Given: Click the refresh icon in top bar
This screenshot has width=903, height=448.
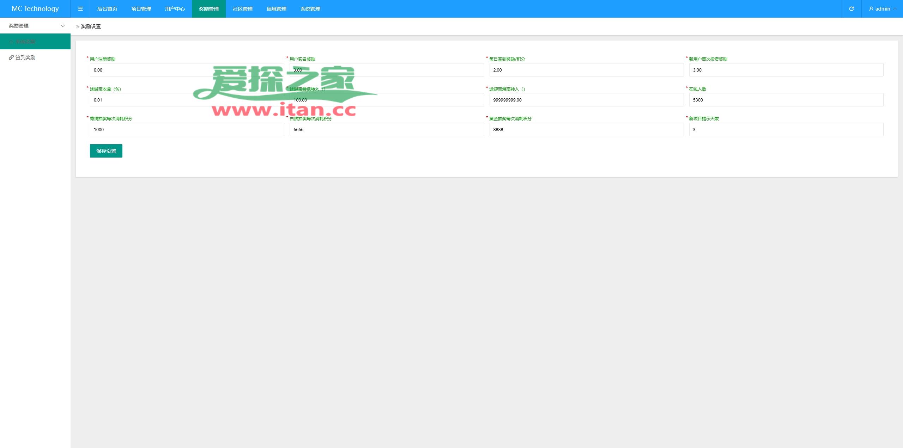Looking at the screenshot, I should pyautogui.click(x=852, y=9).
